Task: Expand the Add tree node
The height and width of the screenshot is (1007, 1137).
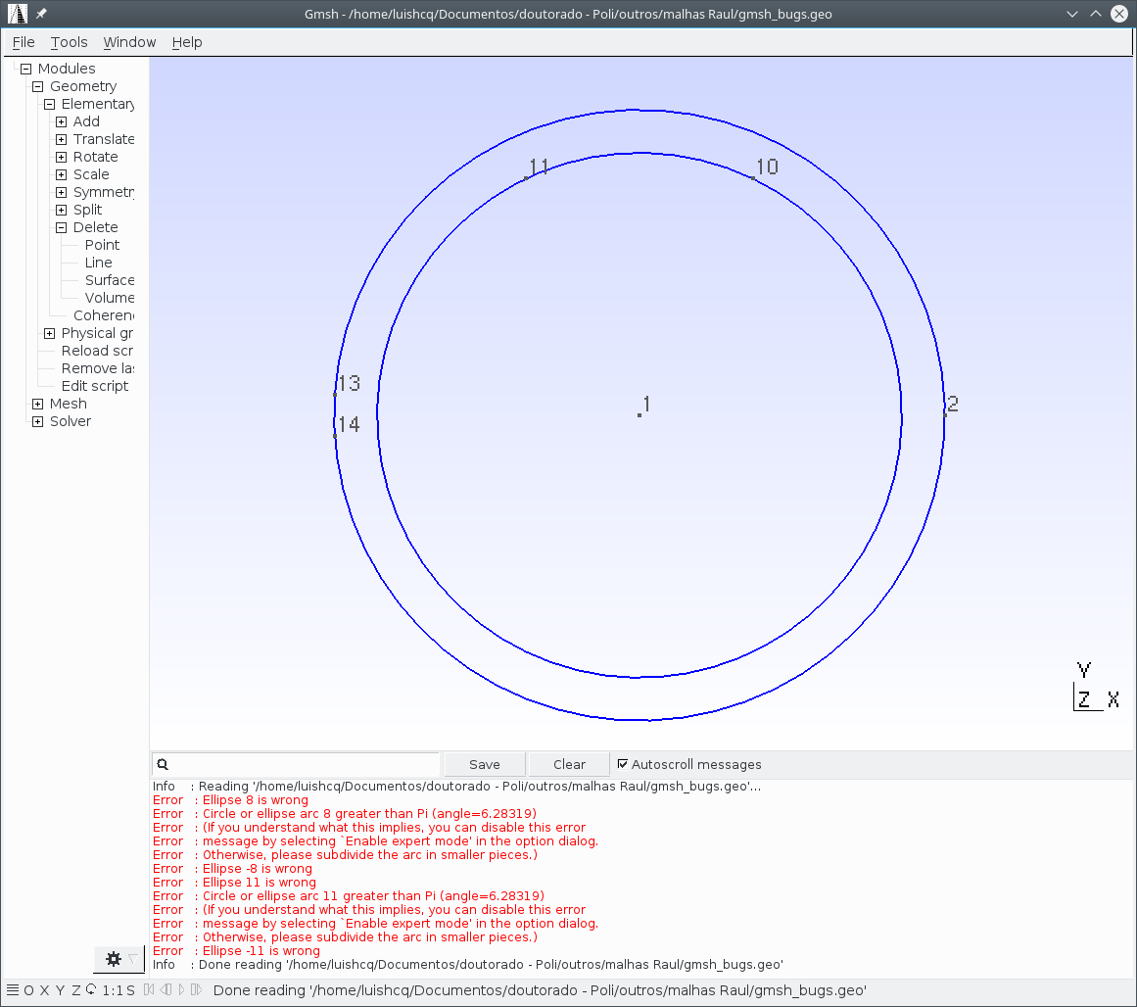Action: coord(61,121)
